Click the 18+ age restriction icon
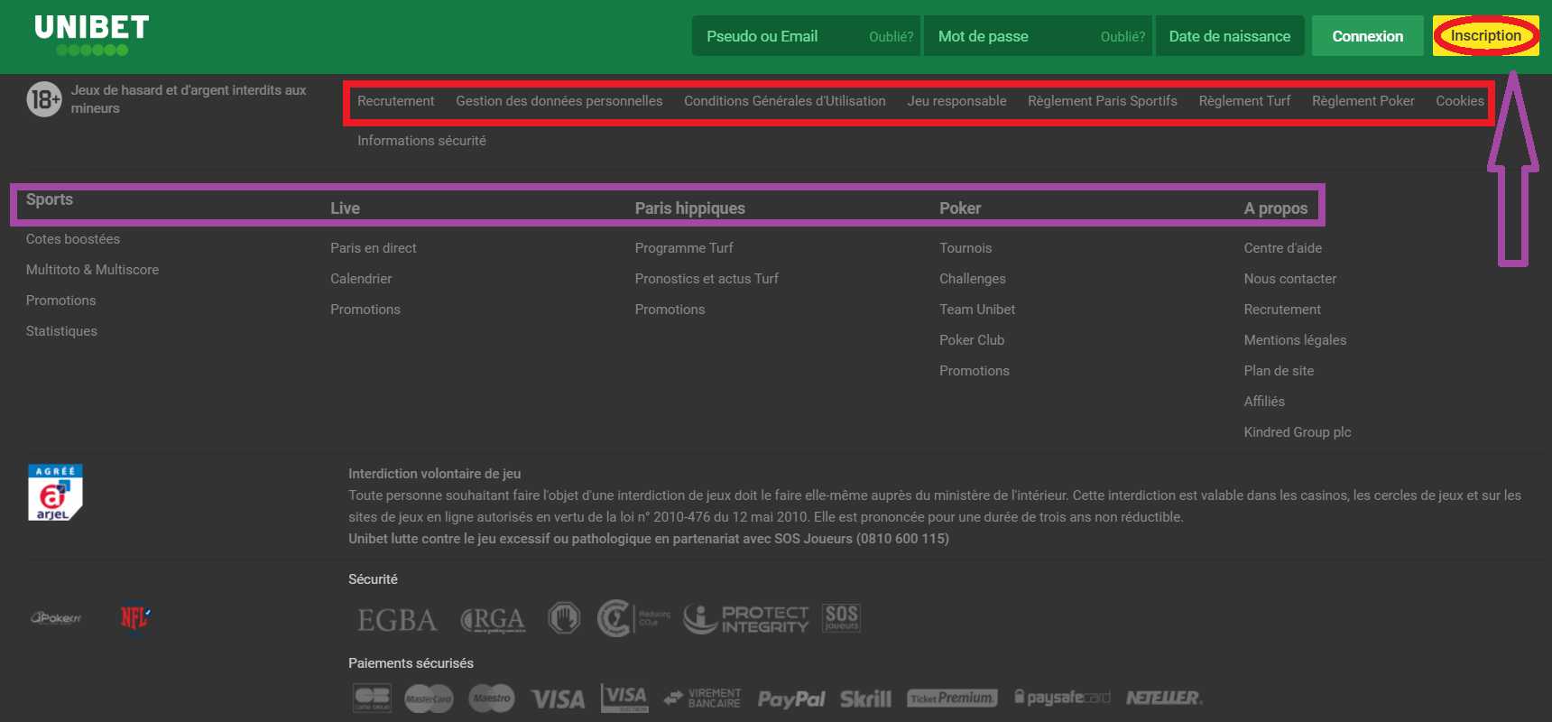 coord(44,99)
